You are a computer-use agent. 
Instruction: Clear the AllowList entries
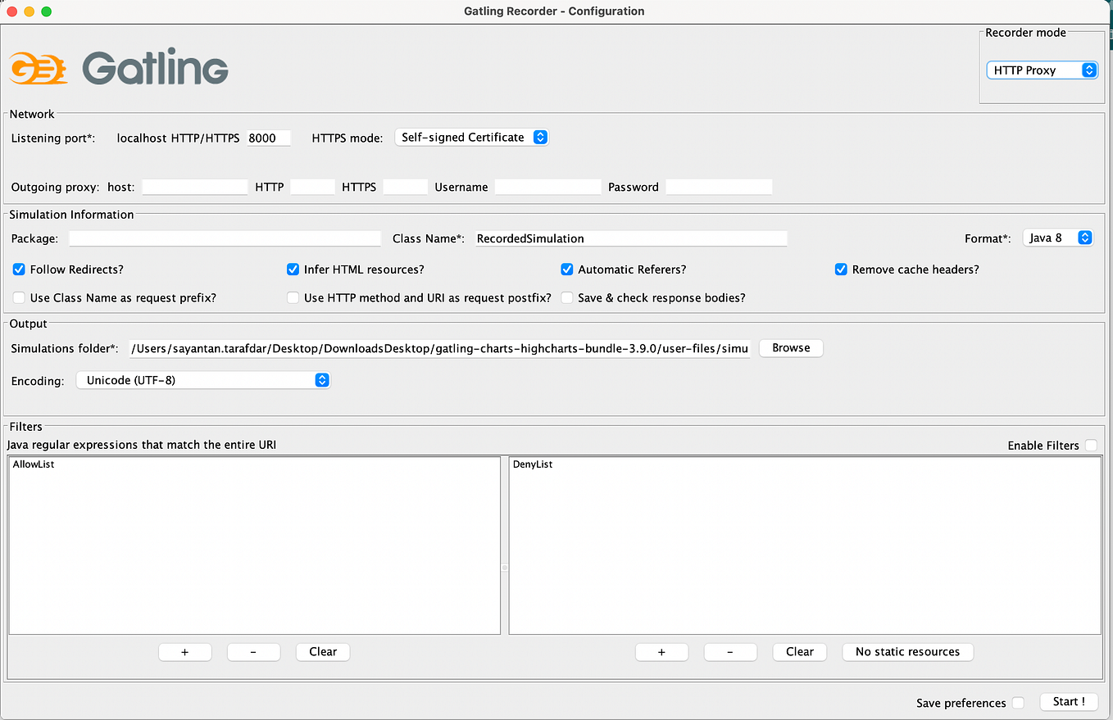(322, 651)
